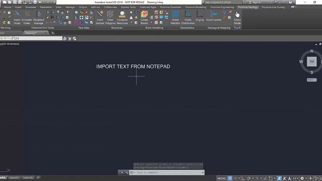Expand the Sign In dropdown
Image resolution: width=322 pixels, height=181 pixels.
[x=271, y=2]
